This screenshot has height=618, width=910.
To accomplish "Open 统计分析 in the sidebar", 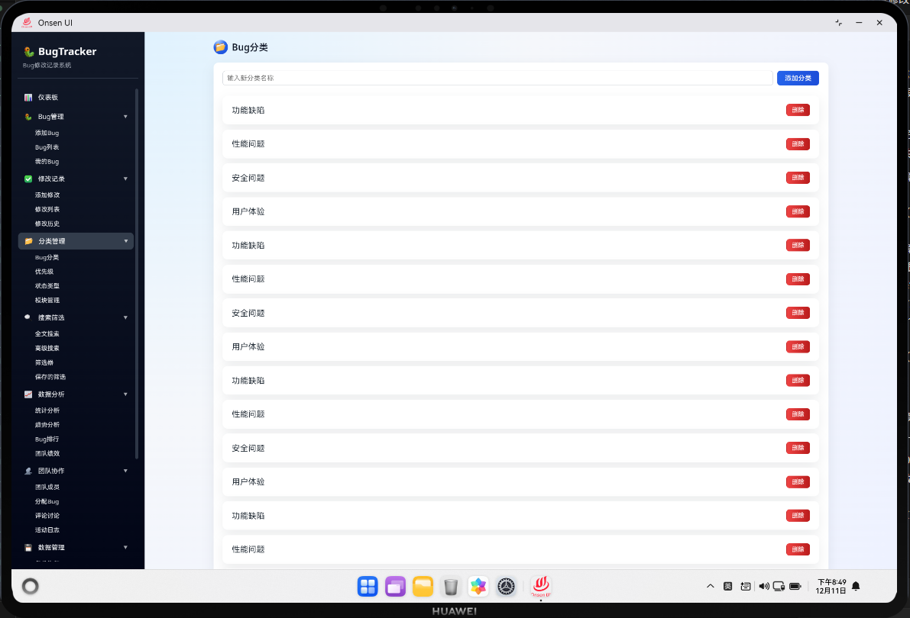I will (47, 410).
